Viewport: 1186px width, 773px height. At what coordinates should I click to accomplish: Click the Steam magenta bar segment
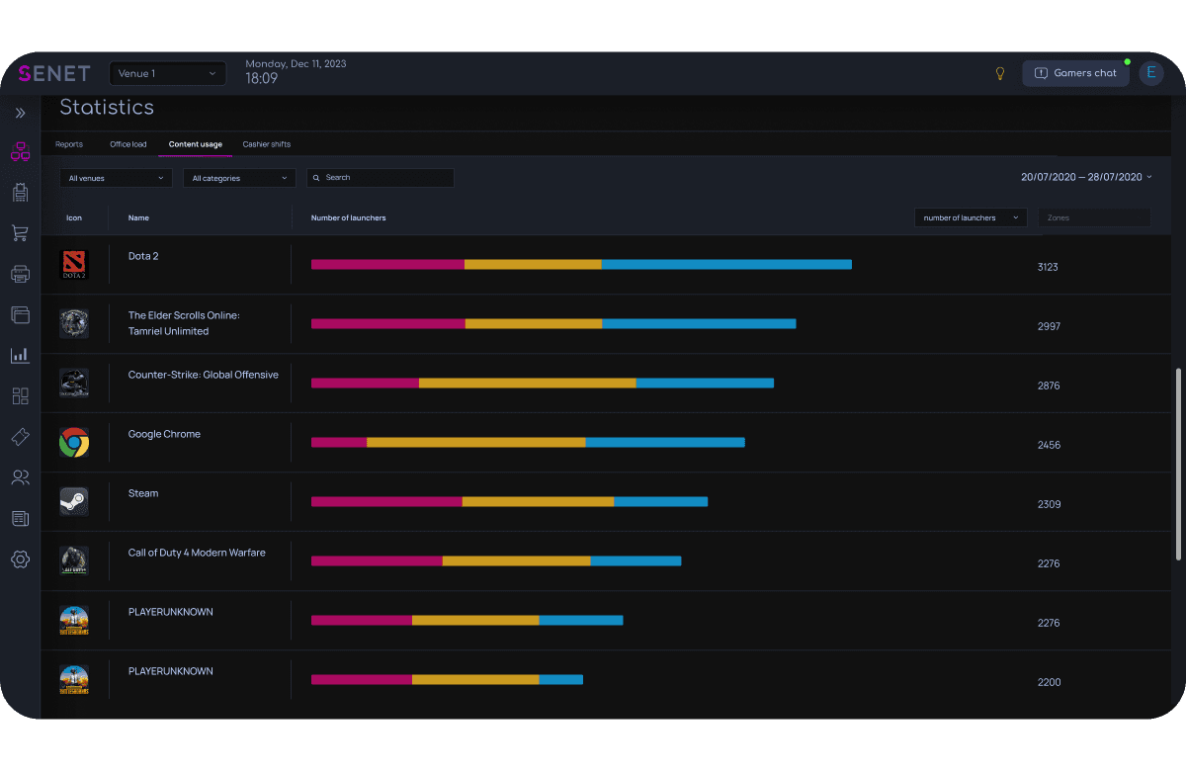(386, 501)
